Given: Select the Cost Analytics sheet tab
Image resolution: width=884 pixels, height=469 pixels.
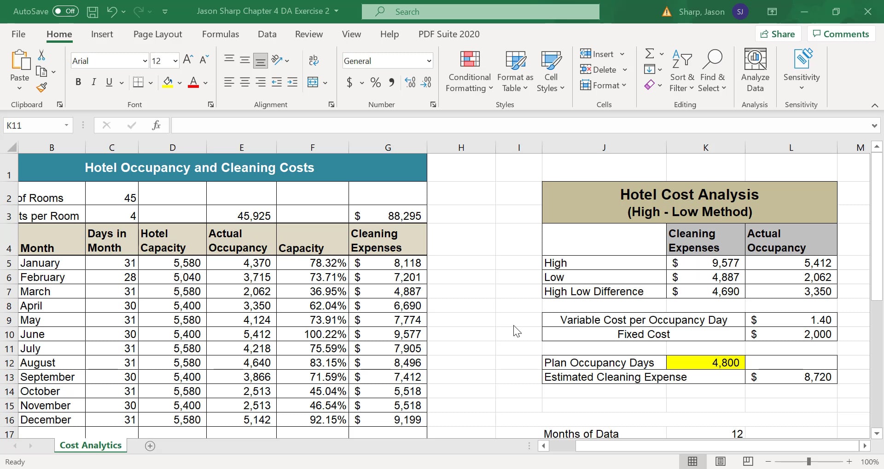Looking at the screenshot, I should pos(91,445).
